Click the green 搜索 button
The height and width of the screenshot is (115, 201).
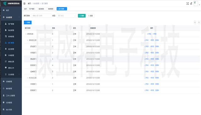point(82,16)
